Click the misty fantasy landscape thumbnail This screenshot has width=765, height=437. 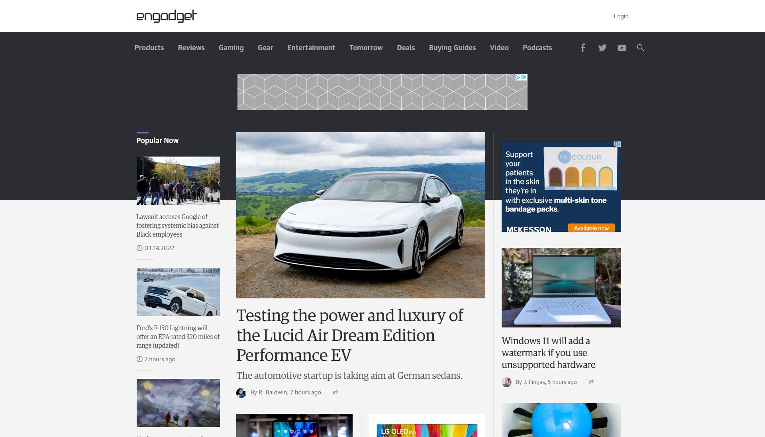(x=178, y=403)
